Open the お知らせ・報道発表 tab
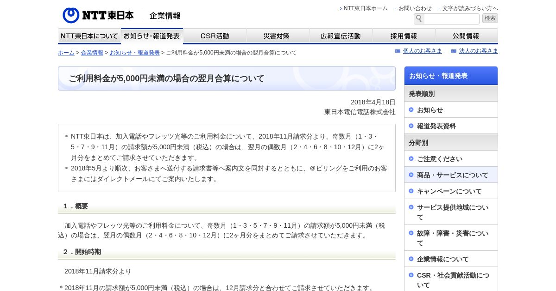556x291 pixels. coord(152,36)
